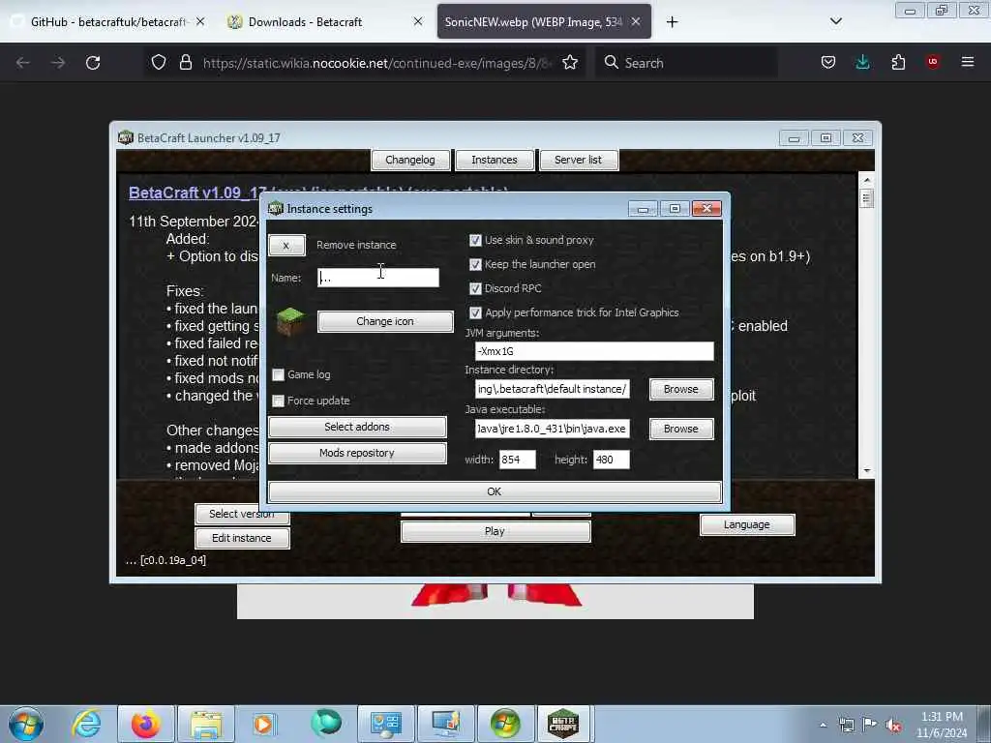The width and height of the screenshot is (991, 743).
Task: Open the Windows Explorer folder taskbar icon
Action: (206, 724)
